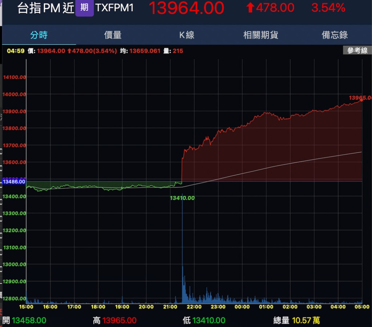
Task: Click the 21:00 time axis label
Action: 170,307
